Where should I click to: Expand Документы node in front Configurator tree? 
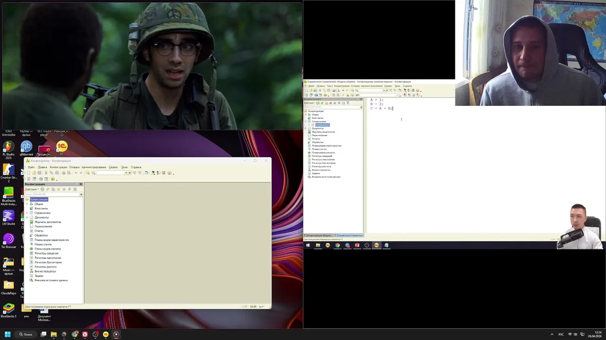27,217
